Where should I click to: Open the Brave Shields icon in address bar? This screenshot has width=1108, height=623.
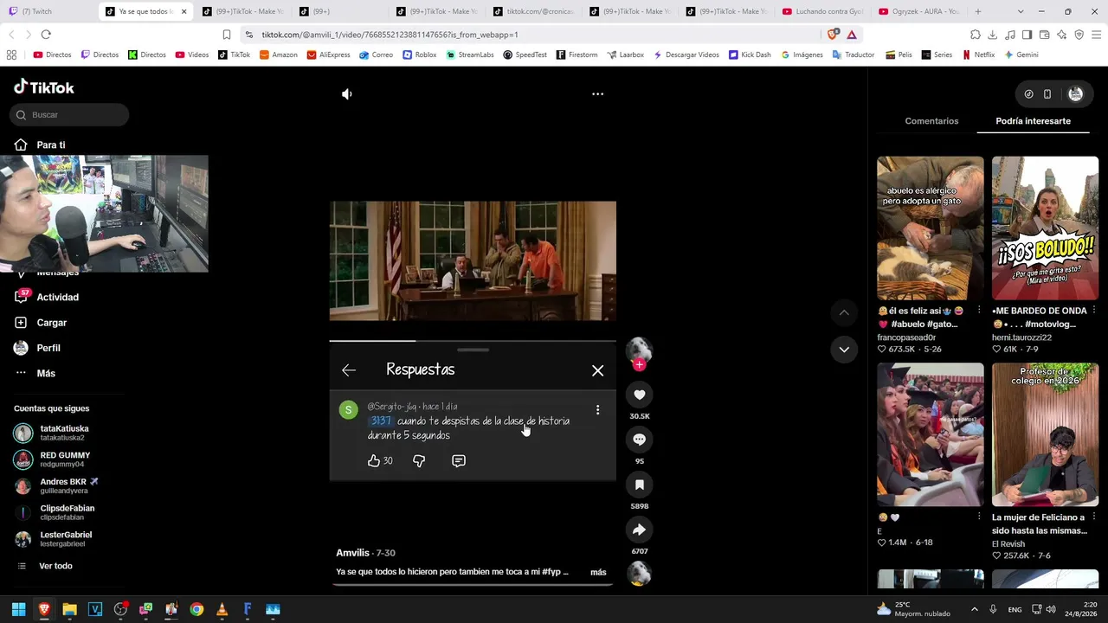pos(833,35)
